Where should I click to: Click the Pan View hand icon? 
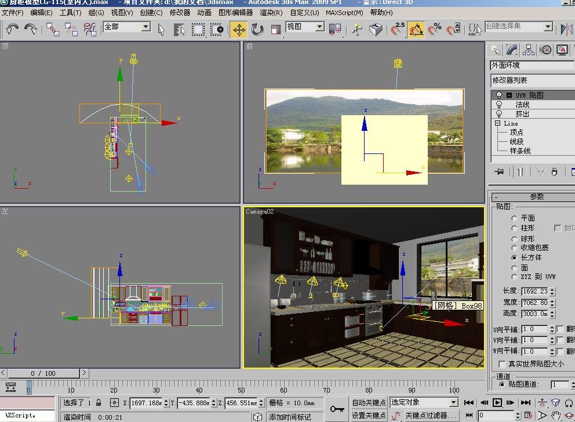[556, 416]
